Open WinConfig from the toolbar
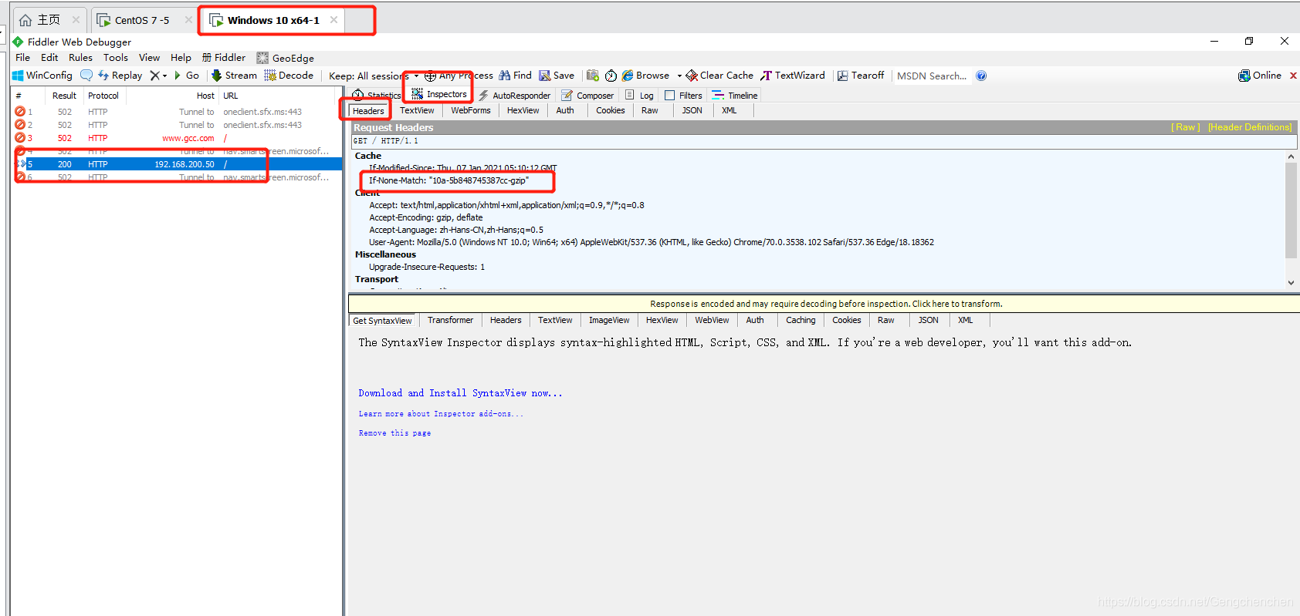Screen dimensions: 1300x616 [x=42, y=76]
